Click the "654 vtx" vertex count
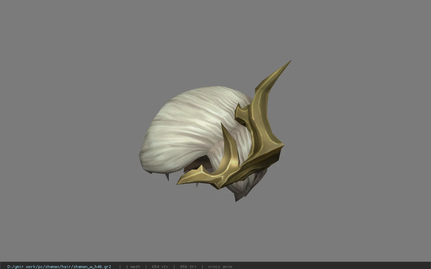 (x=160, y=267)
